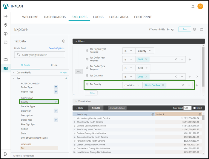Select the Unit of Government Name dimension
Image resolution: width=209 pixels, height=159 pixels.
34,138
